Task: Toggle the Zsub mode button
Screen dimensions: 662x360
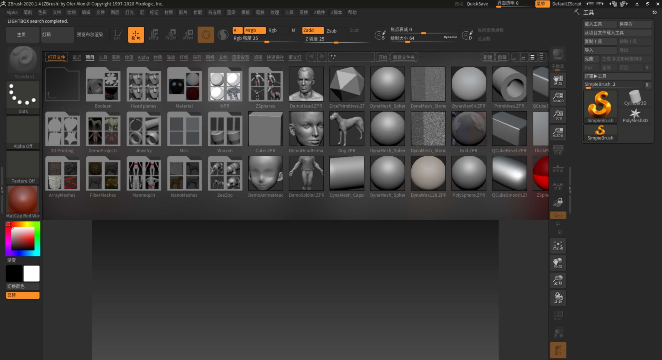Action: (335, 31)
